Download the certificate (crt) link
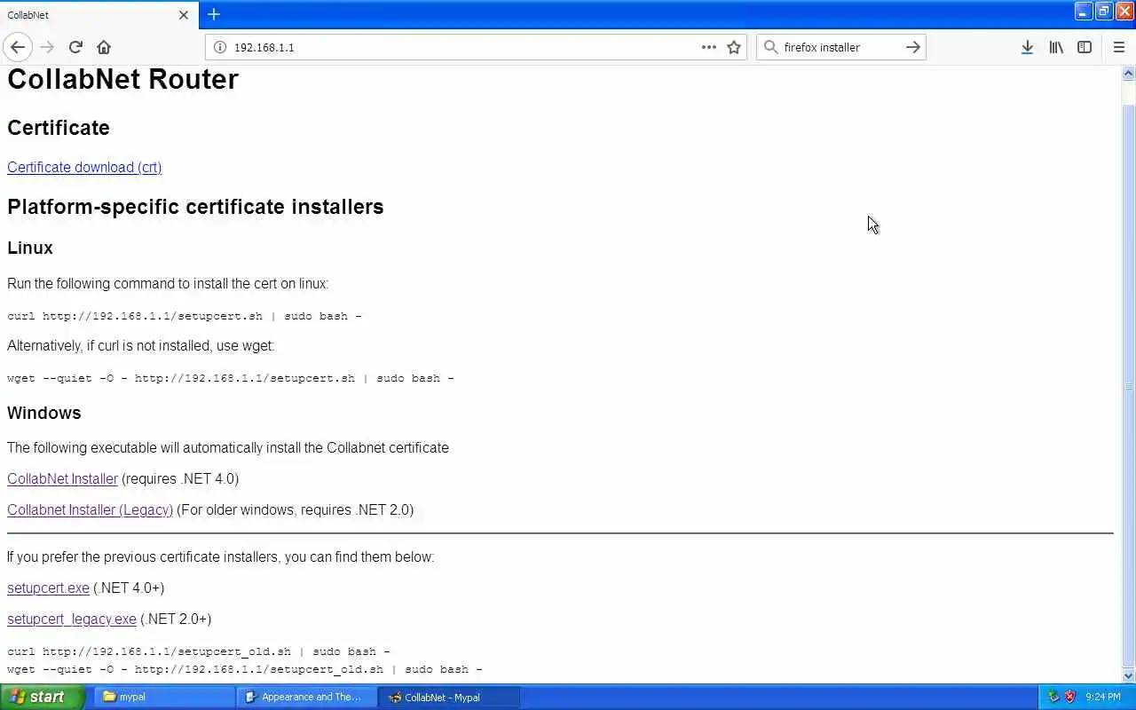This screenshot has height=710, width=1136. tap(84, 167)
